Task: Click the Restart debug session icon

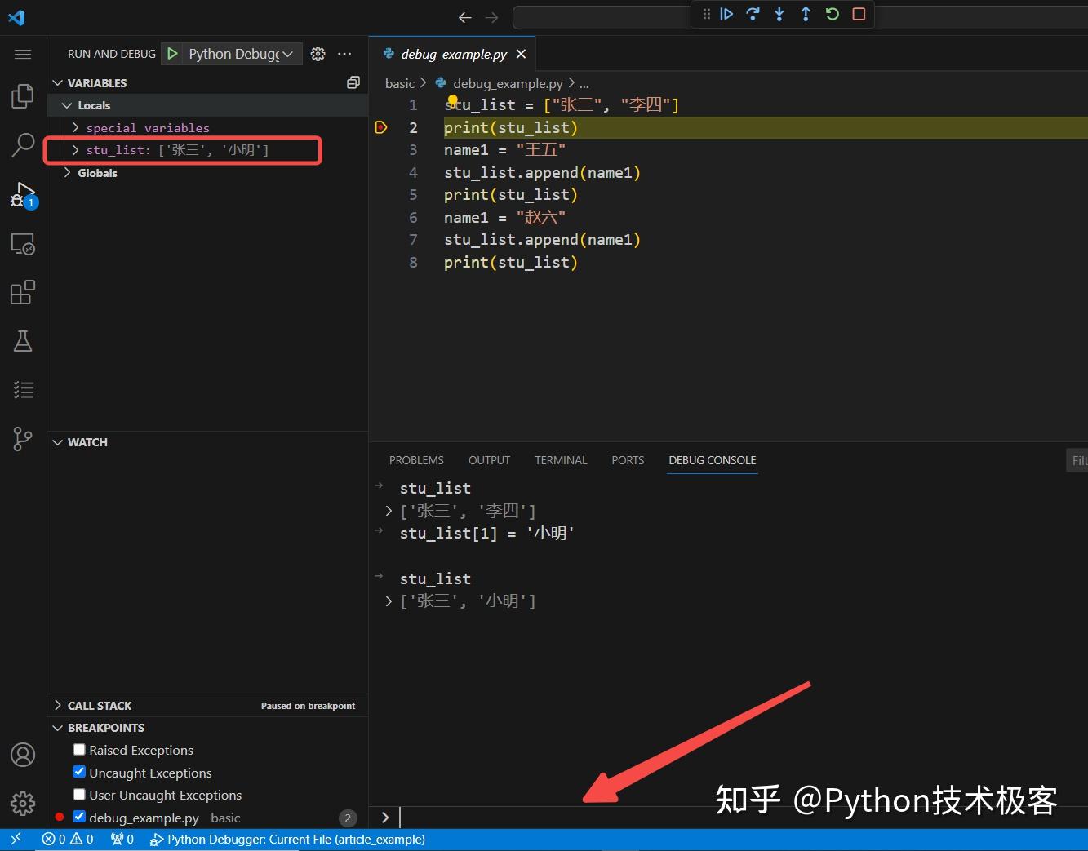Action: (832, 14)
